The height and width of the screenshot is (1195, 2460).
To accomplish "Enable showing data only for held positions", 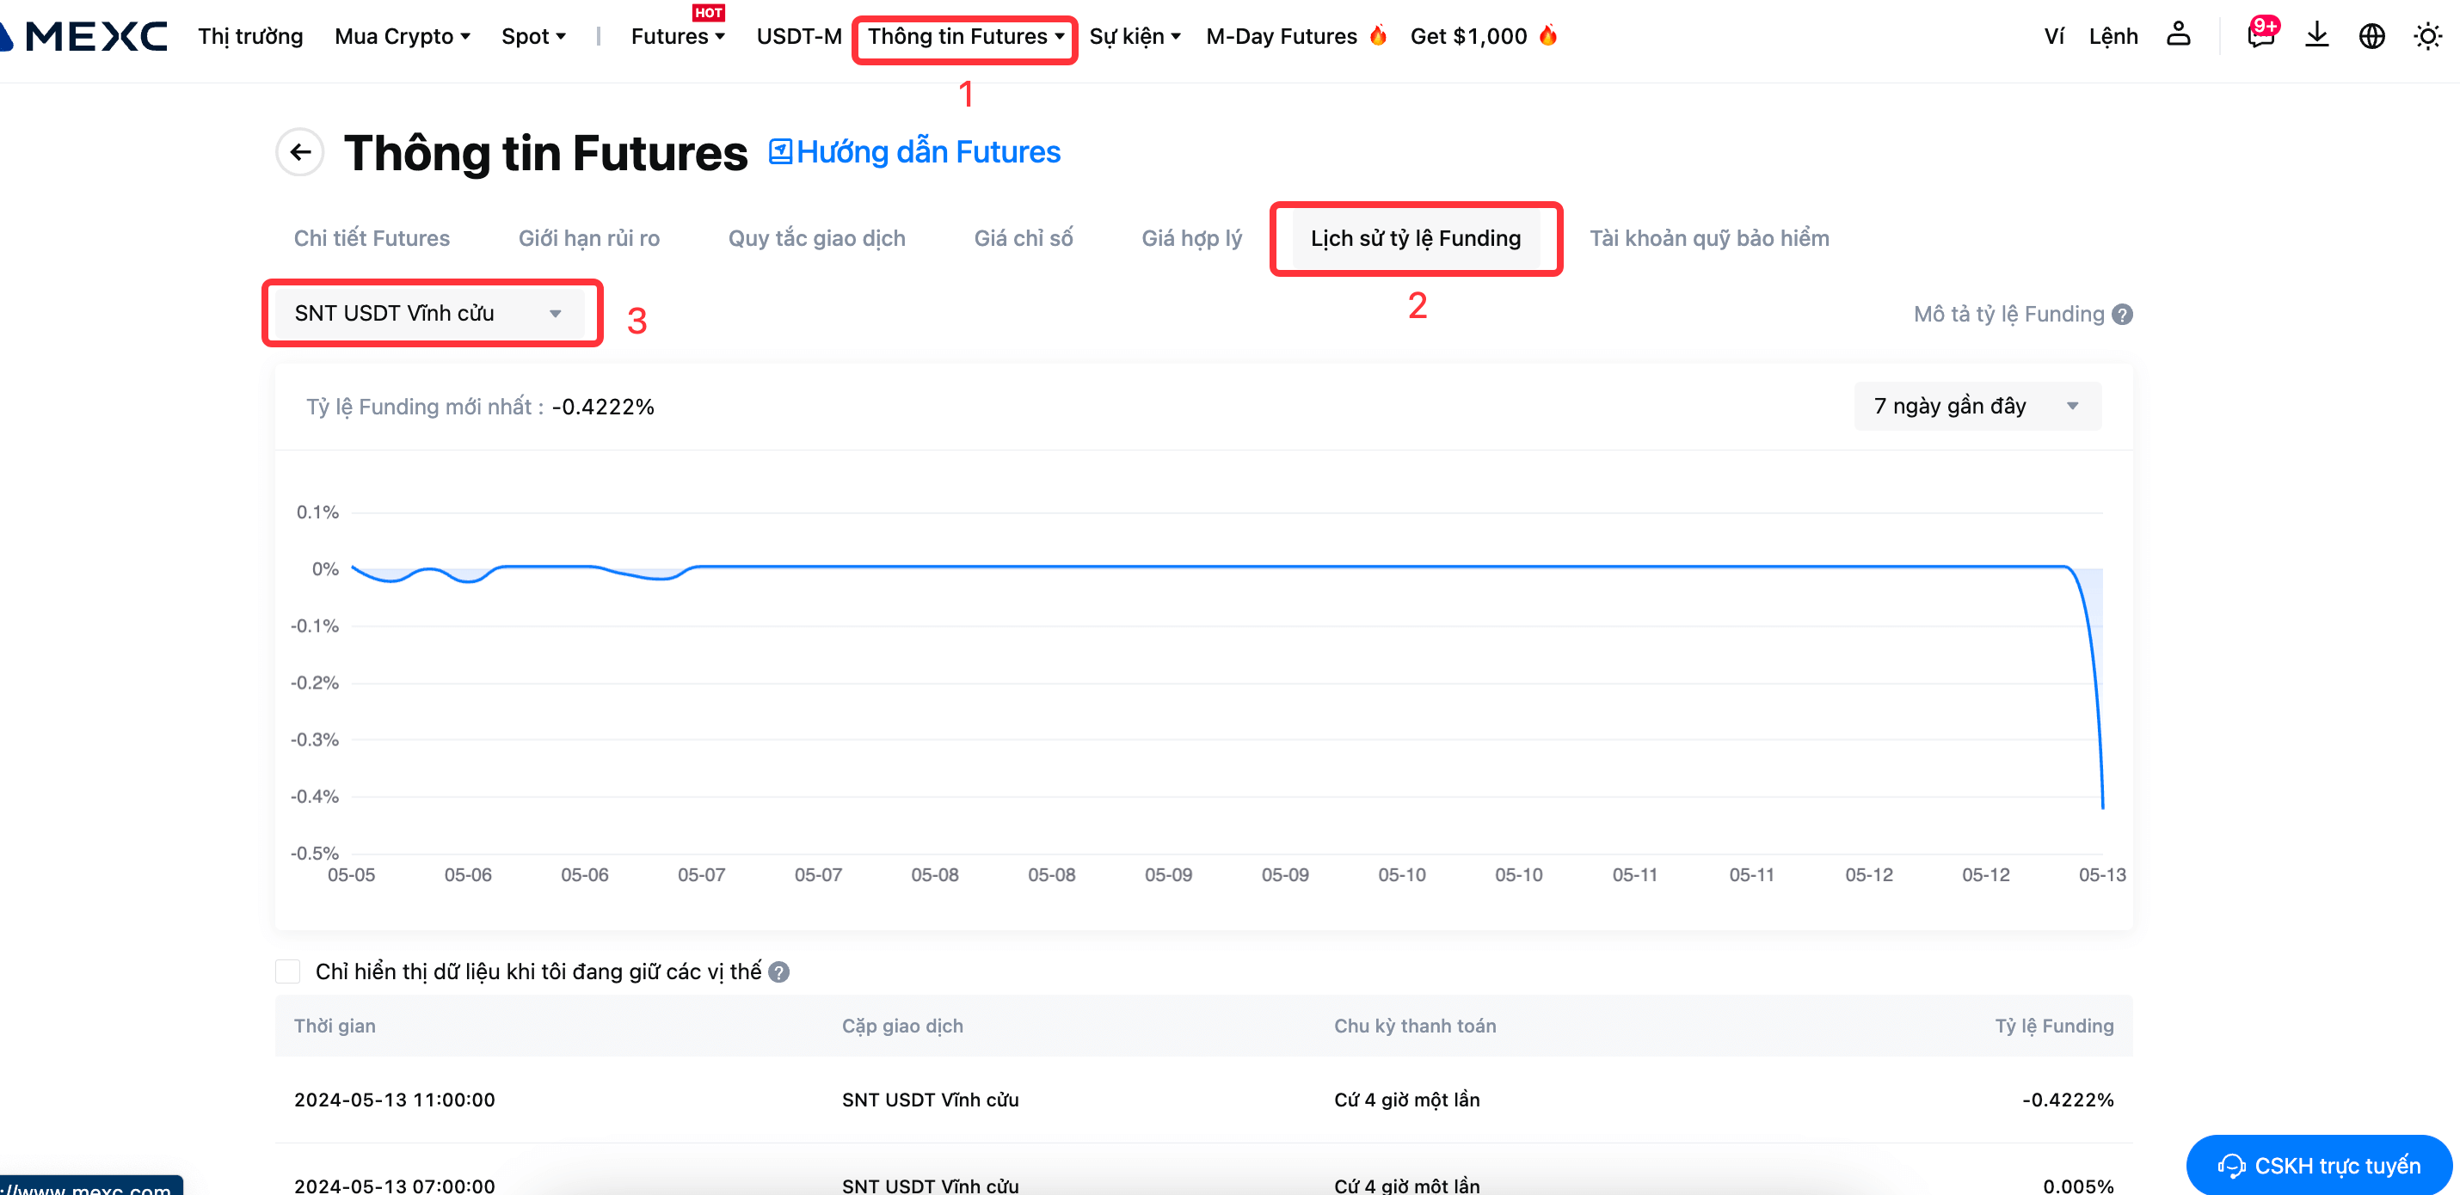I will 287,971.
